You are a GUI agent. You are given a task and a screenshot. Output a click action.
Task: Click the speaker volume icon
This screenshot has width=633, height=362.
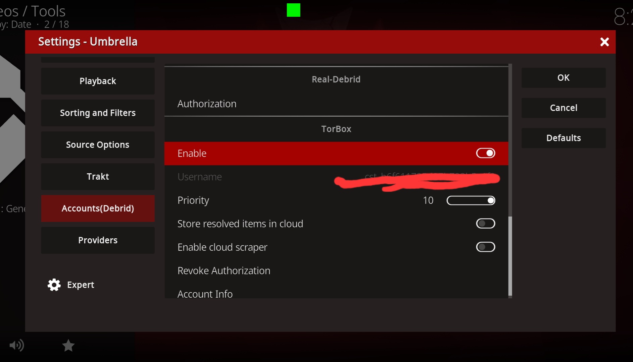pyautogui.click(x=16, y=345)
